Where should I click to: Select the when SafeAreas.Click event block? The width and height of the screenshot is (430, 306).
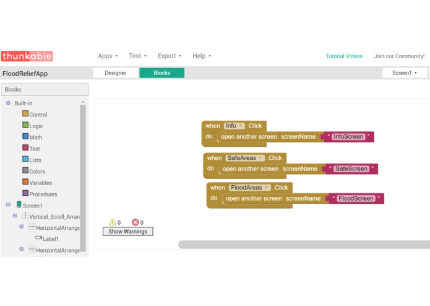coord(214,158)
